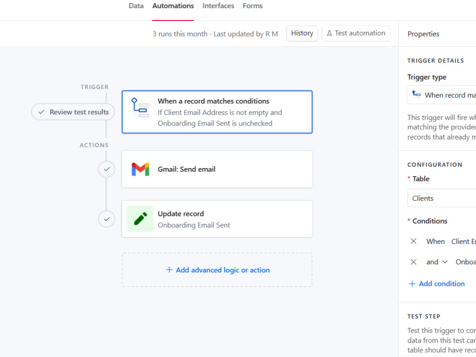Screen dimensions: 476x357
Task: Select the 'Update record' action card
Action: [217, 219]
